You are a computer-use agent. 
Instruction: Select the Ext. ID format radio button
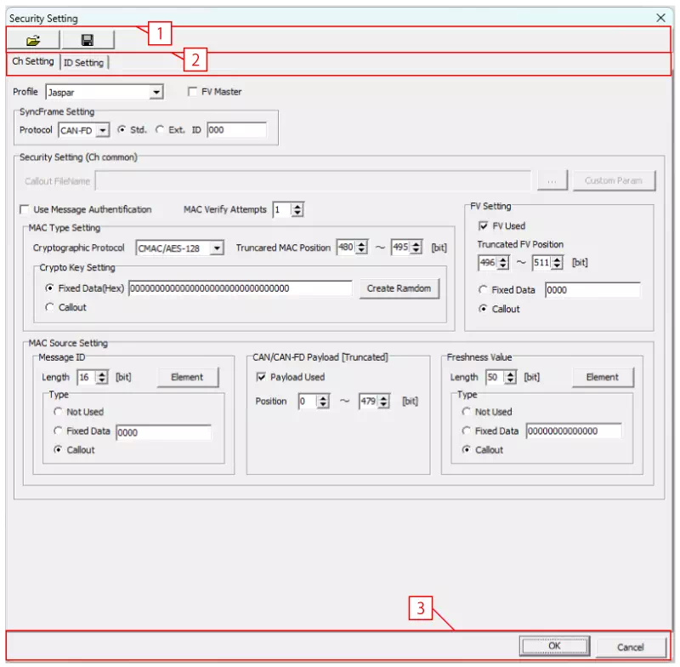click(x=161, y=129)
